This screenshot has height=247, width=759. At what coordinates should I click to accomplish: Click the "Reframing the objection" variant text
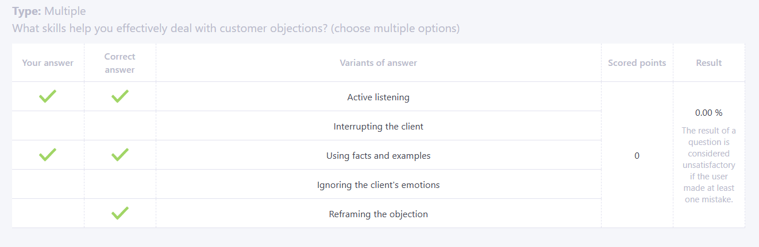click(378, 214)
